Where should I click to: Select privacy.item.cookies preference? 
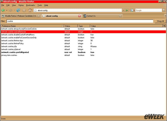[x=83, y=55]
